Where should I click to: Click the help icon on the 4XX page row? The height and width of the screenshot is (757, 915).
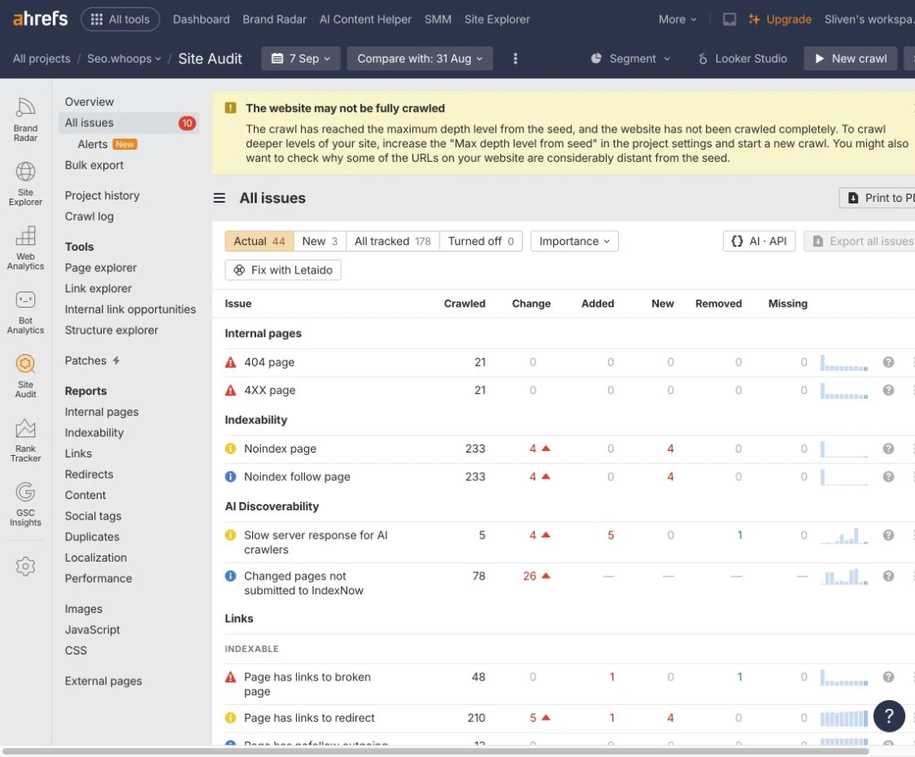888,390
